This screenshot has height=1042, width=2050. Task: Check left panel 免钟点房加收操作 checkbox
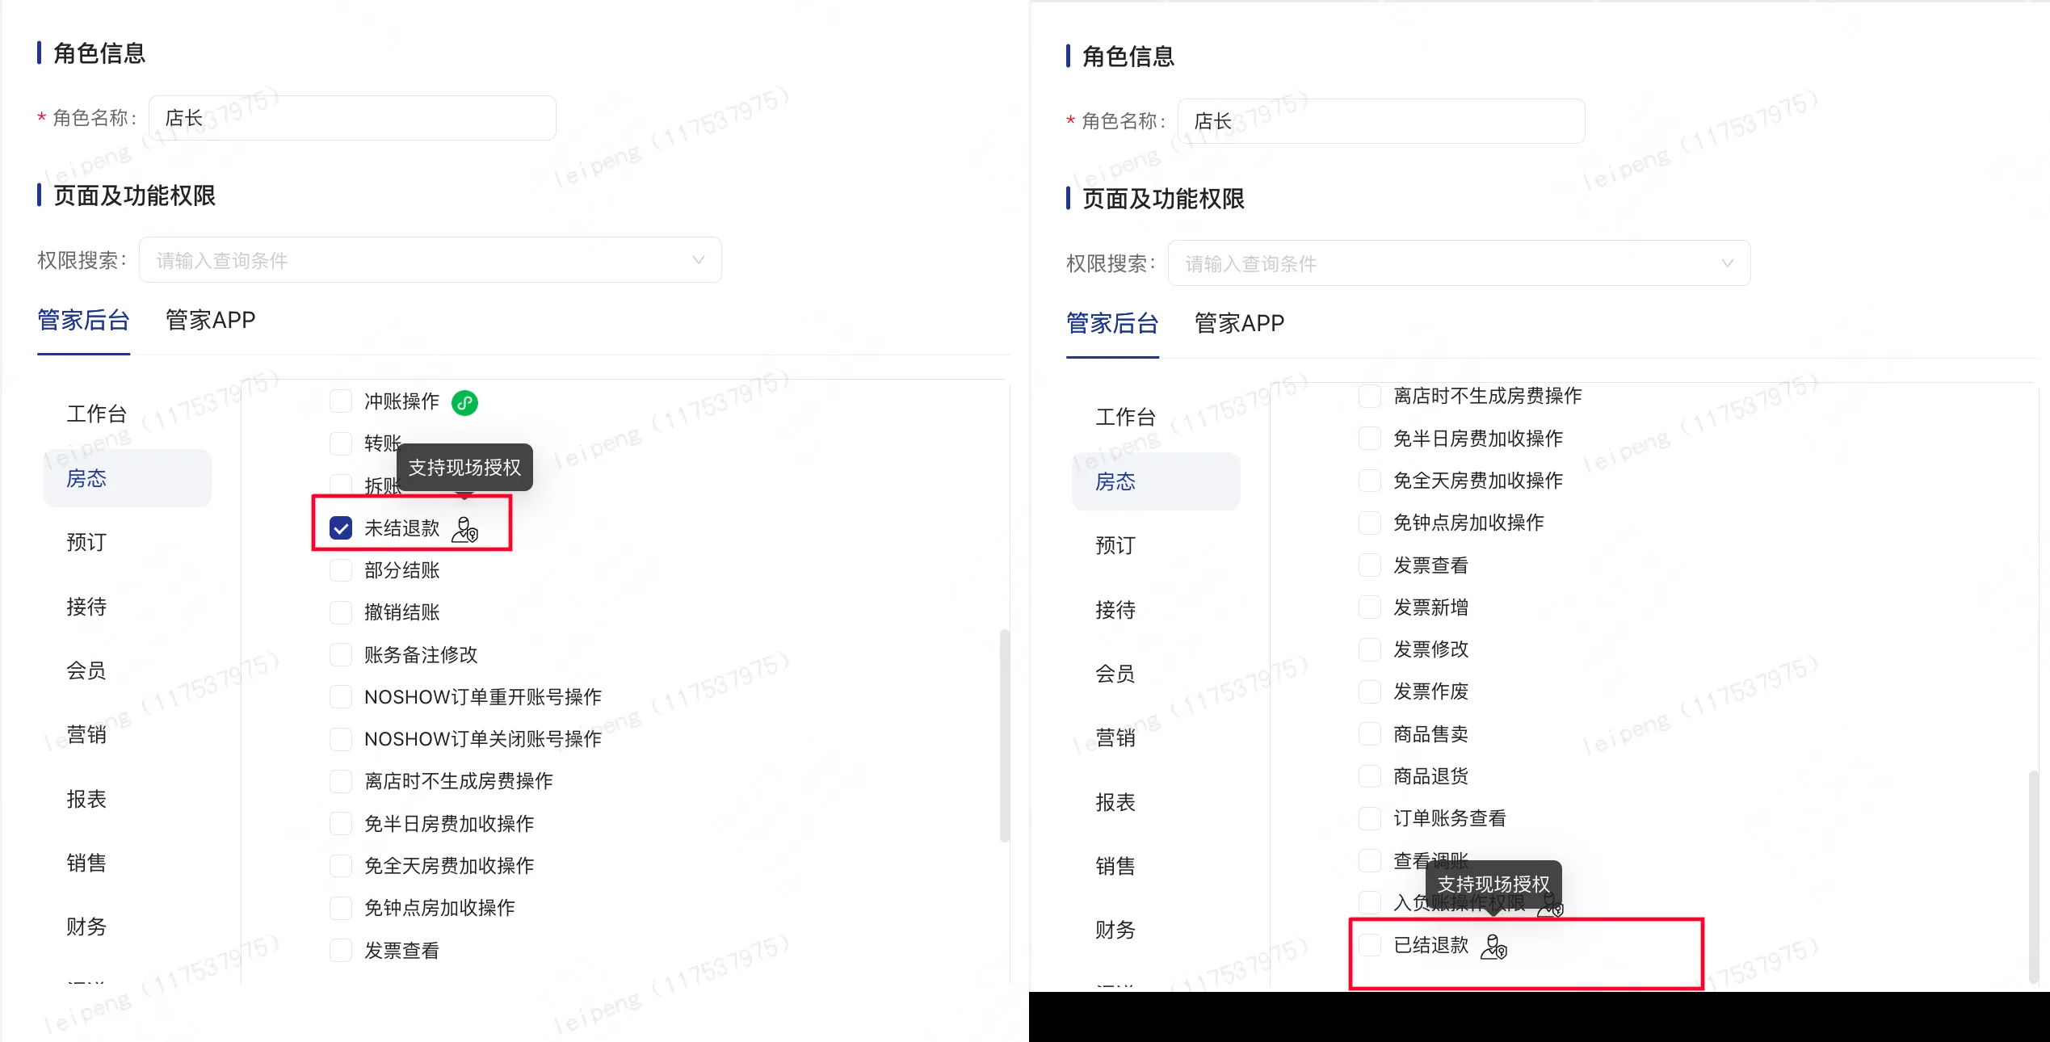tap(341, 908)
